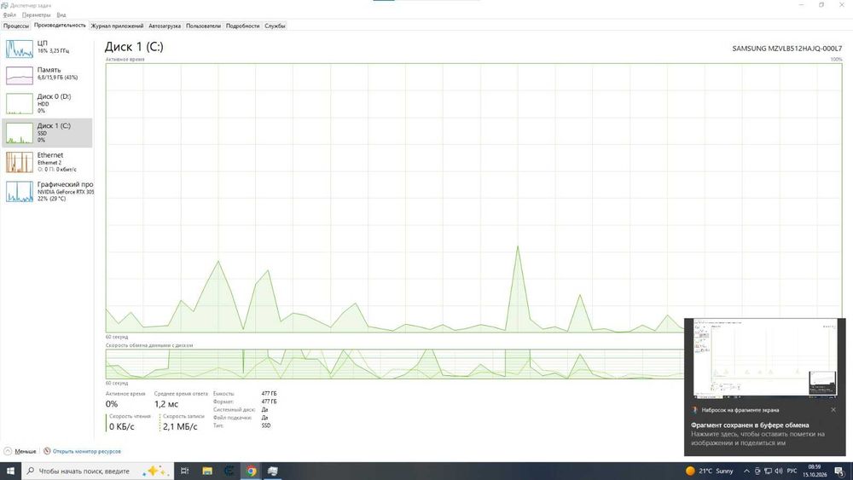Viewport: 853px width, 480px height.
Task: Select the Память entry in sidebar
Action: [x=47, y=74]
